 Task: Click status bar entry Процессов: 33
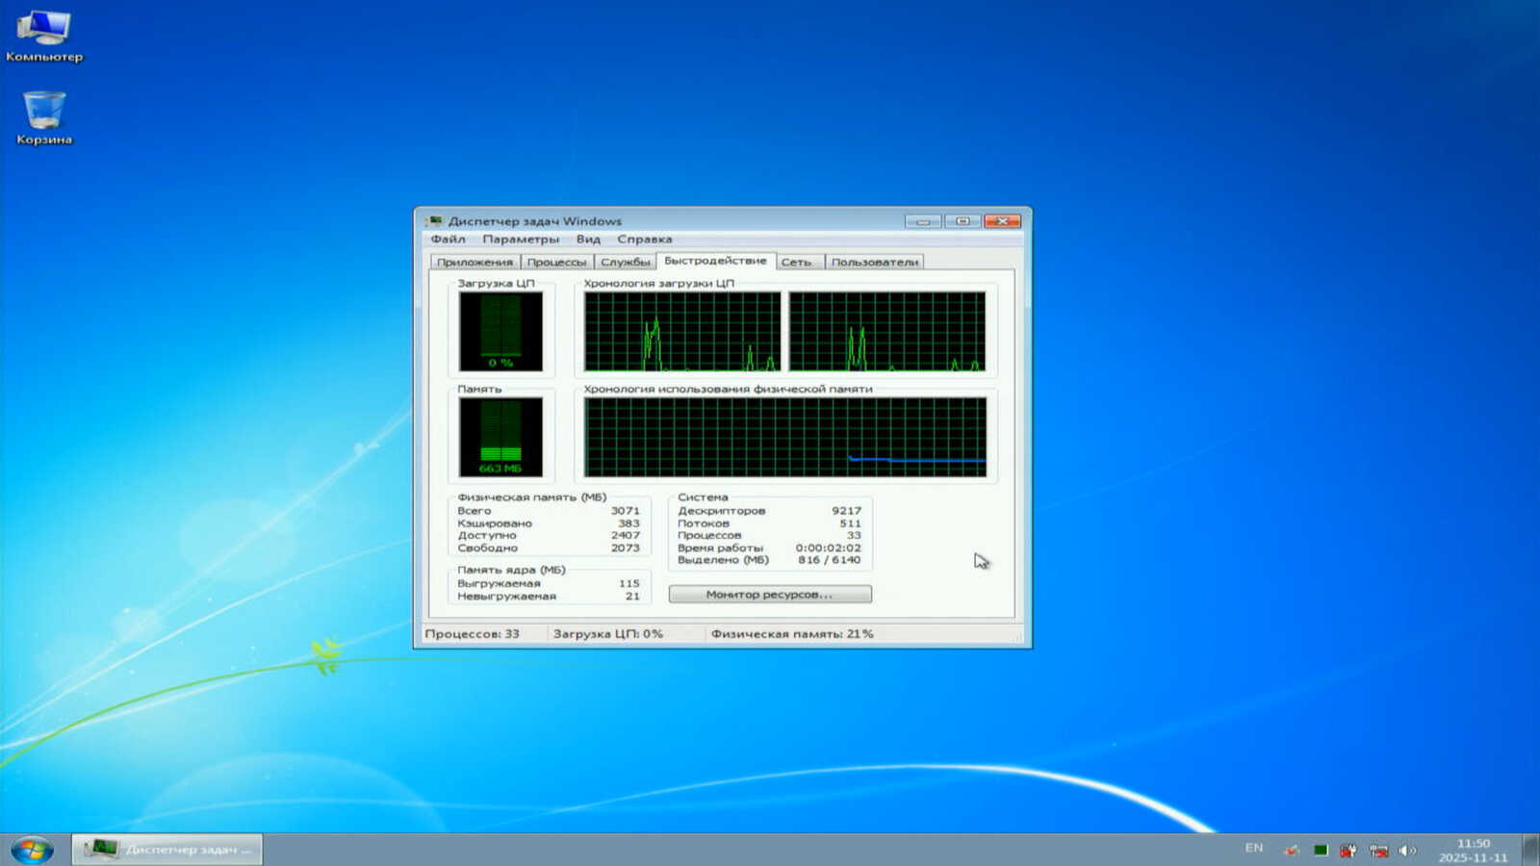[473, 634]
